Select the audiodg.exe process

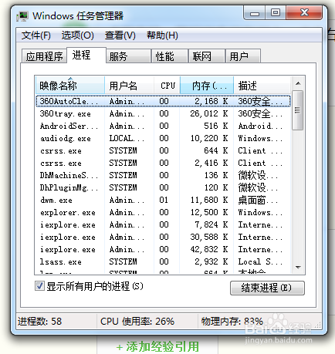coord(163,138)
